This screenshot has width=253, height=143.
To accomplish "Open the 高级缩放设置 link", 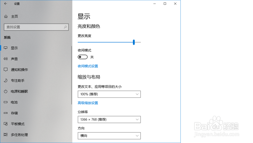I will [88, 103].
